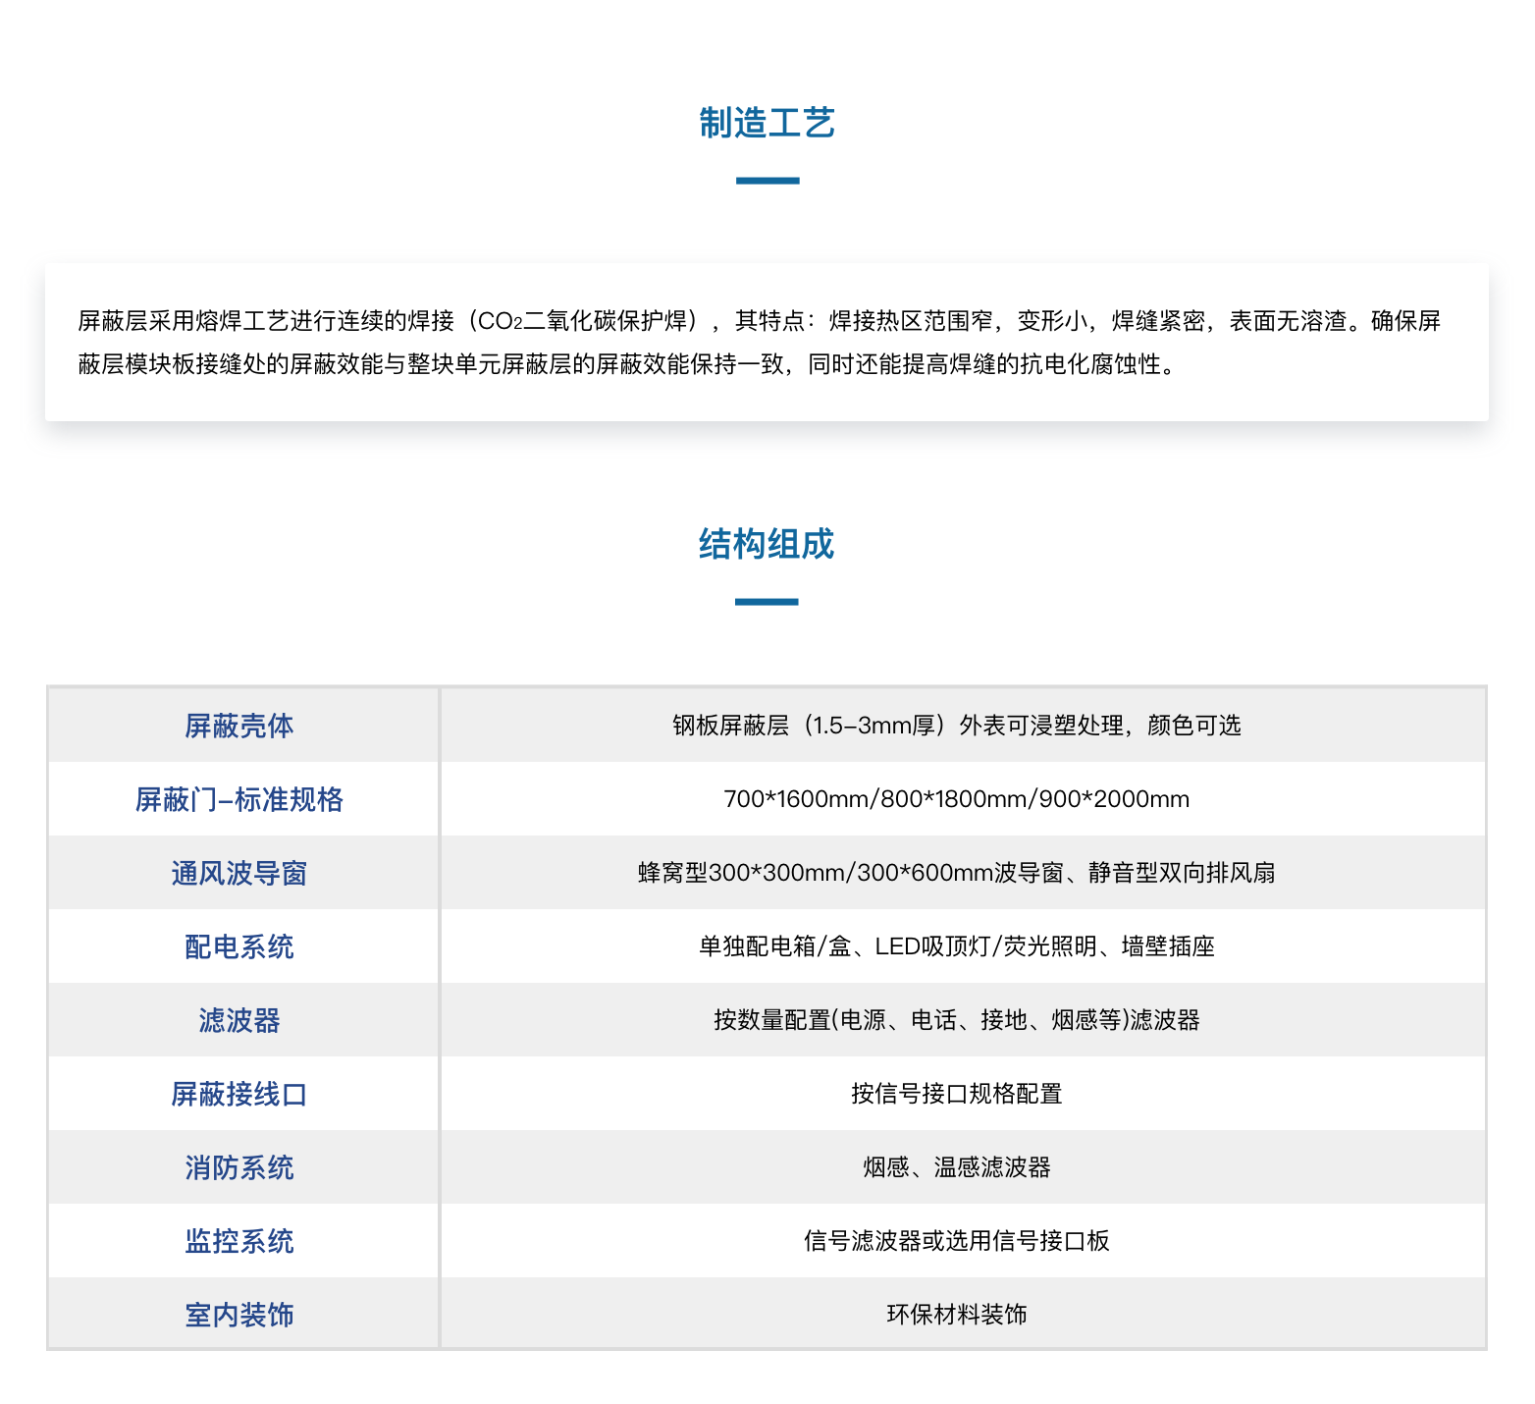Select the 烟感、温感滤波器 spec text
The width and height of the screenshot is (1535, 1404).
pos(956,1166)
